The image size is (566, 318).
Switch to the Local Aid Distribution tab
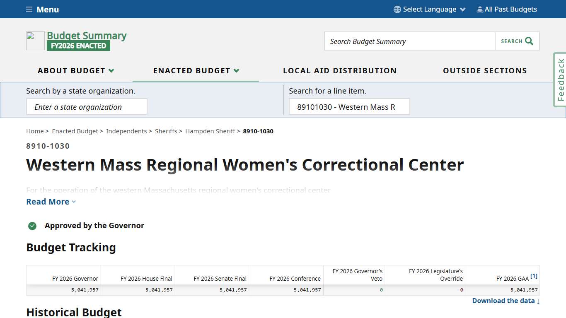(x=340, y=70)
